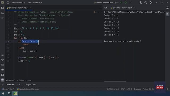Show more tool windows ellipsis

[x=2, y=18]
